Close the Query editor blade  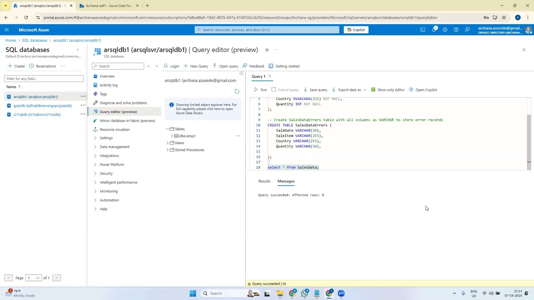(x=524, y=50)
